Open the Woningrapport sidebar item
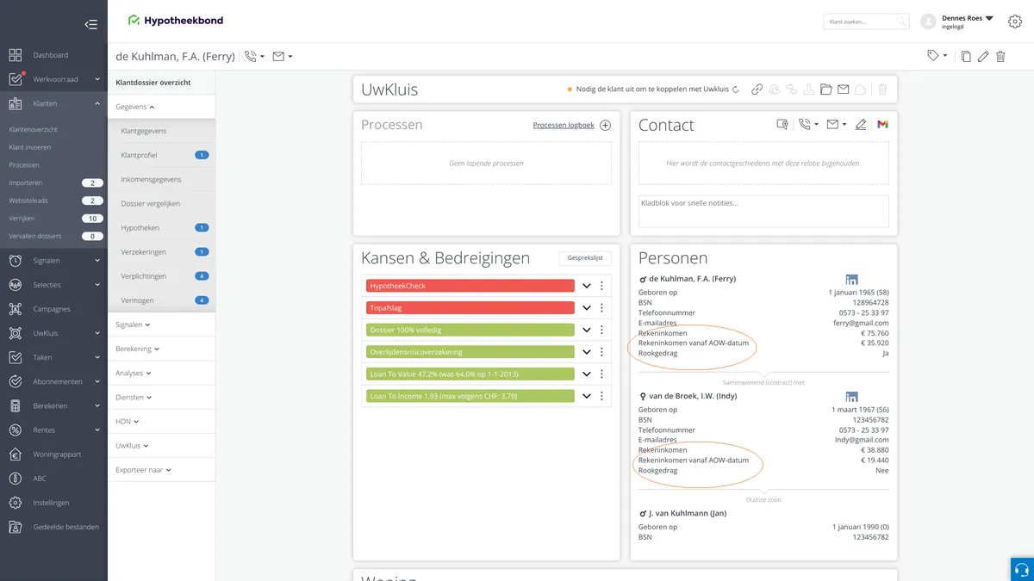 pos(57,454)
